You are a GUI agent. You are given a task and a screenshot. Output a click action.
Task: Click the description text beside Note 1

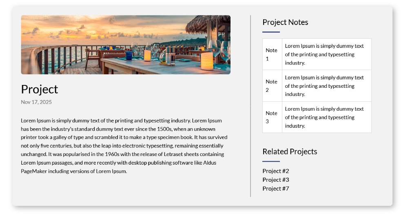click(324, 54)
